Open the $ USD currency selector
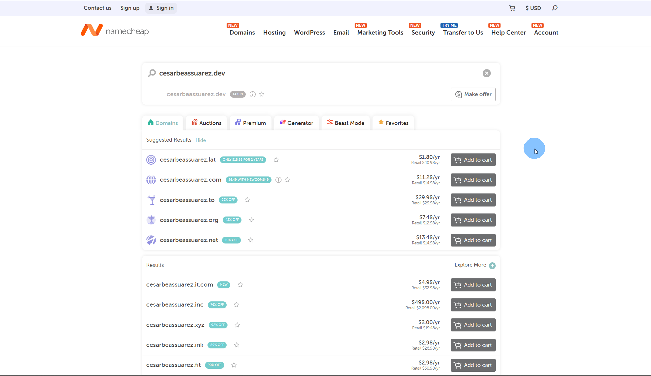Viewport: 651px width, 376px height. click(x=533, y=8)
